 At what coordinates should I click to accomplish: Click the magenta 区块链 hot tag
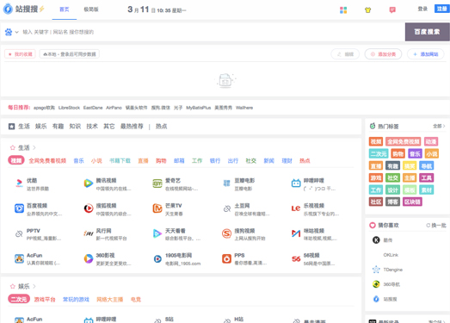(x=412, y=202)
